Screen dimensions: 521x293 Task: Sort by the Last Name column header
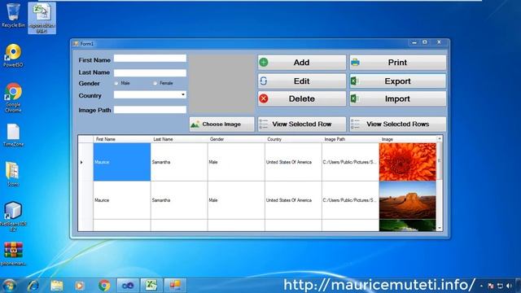(179, 139)
